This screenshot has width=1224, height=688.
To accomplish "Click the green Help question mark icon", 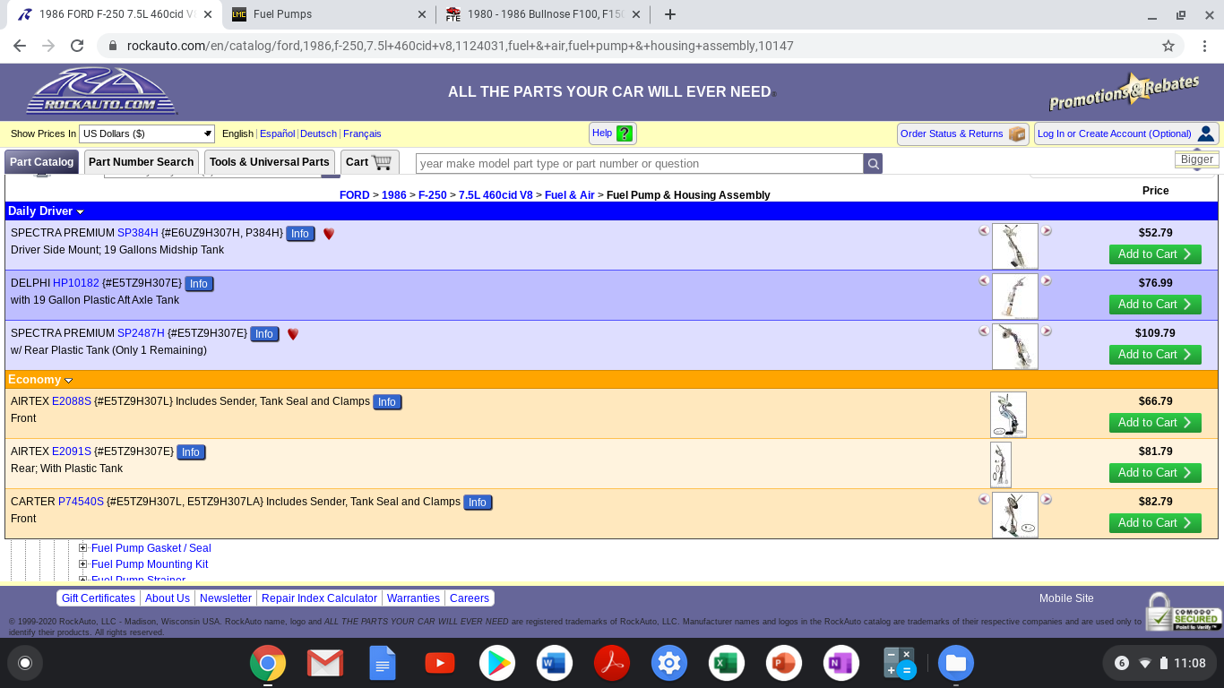I will [625, 133].
